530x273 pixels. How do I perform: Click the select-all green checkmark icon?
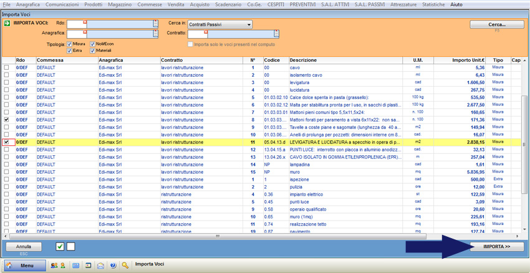click(x=60, y=247)
